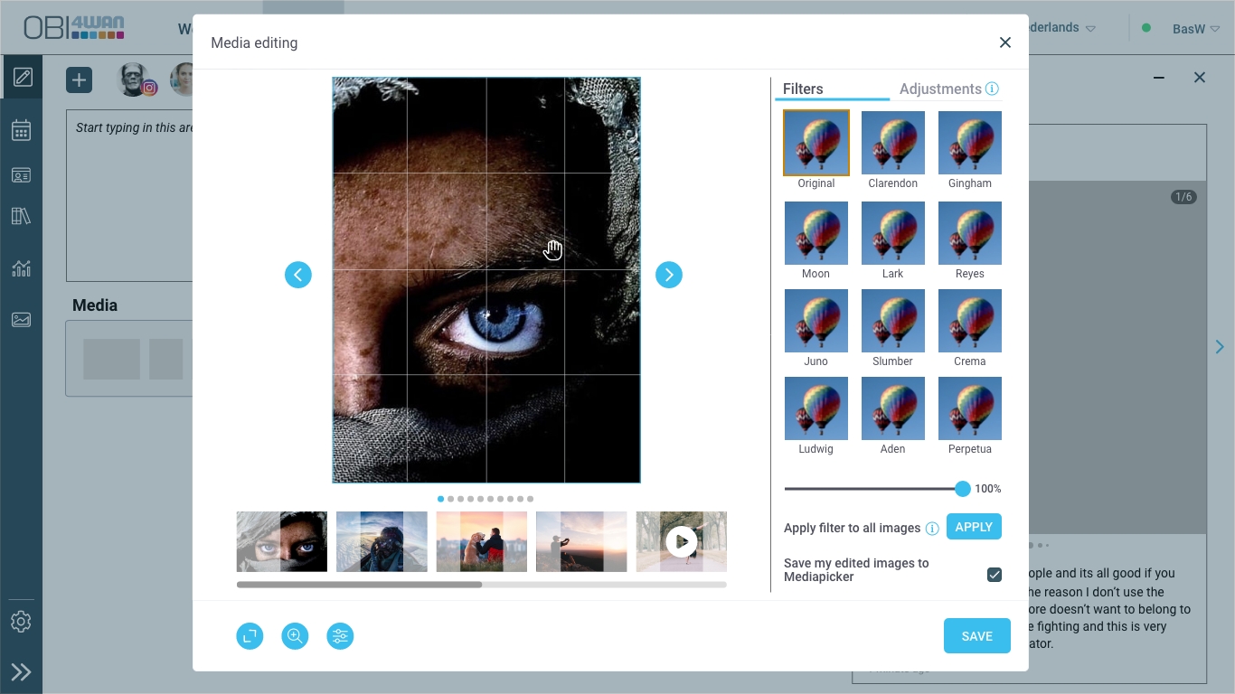Click the SAVE button
This screenshot has width=1235, height=694.
pos(976,636)
